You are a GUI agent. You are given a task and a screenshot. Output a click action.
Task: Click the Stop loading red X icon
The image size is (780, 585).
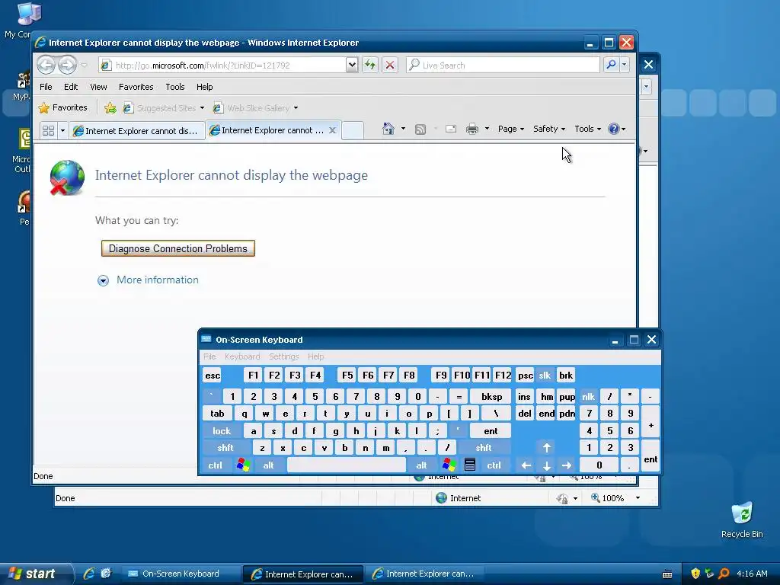(x=390, y=65)
